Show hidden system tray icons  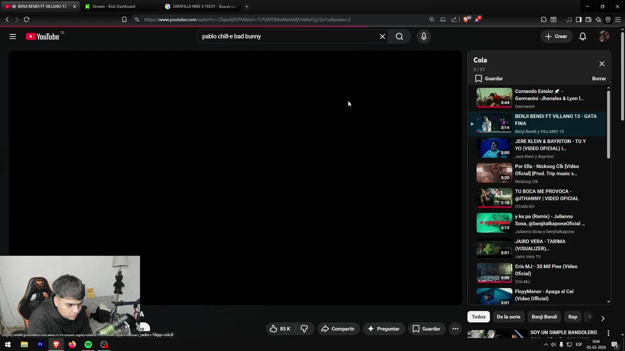point(545,345)
